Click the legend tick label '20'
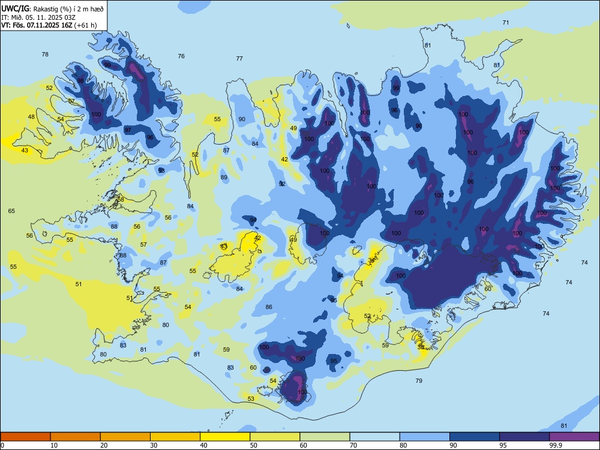This screenshot has width=600, height=450. pyautogui.click(x=104, y=445)
